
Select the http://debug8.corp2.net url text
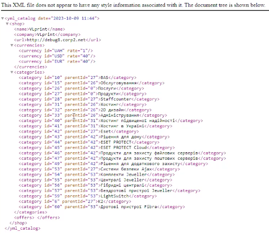point(56,40)
